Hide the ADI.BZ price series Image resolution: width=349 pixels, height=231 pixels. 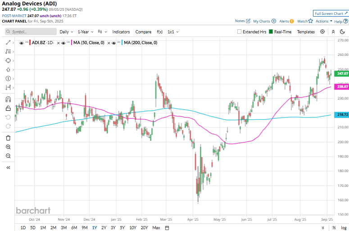pyautogui.click(x=21, y=43)
